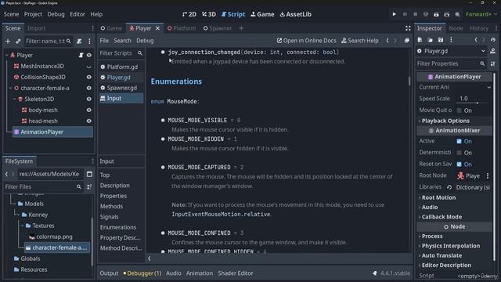The height and width of the screenshot is (282, 501).
Task: Run the current scene via clapperboard icon
Action: 436,14
